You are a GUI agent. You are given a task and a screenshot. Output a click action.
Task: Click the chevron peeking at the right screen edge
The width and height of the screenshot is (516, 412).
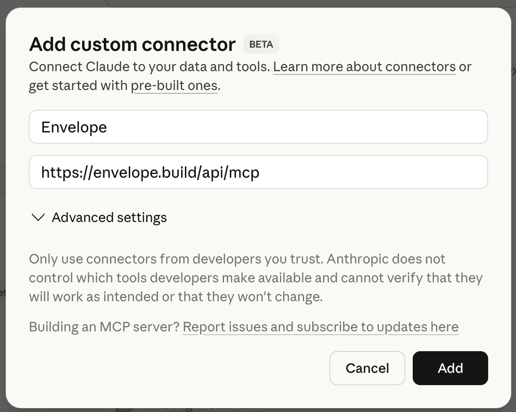pyautogui.click(x=514, y=71)
